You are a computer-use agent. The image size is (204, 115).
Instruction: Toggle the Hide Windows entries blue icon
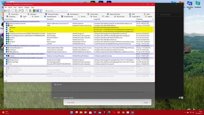tap(38, 11)
